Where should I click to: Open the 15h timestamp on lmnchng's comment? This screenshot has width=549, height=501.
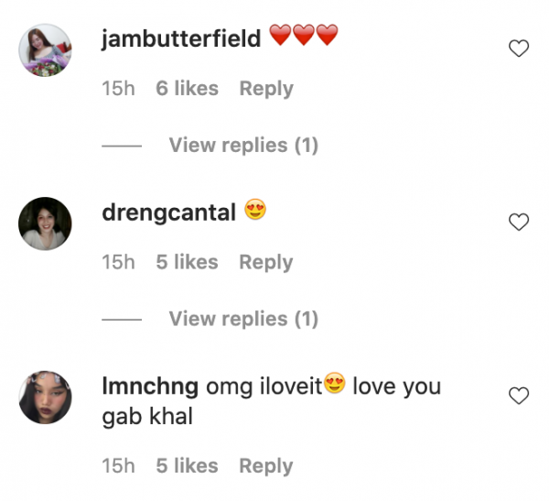tap(118, 465)
